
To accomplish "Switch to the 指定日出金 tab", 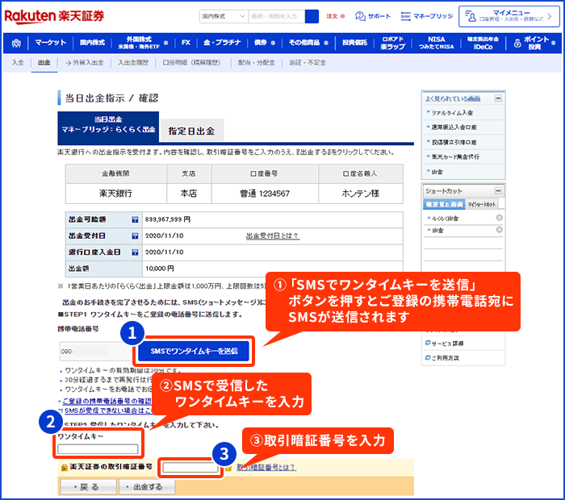I will [x=192, y=131].
